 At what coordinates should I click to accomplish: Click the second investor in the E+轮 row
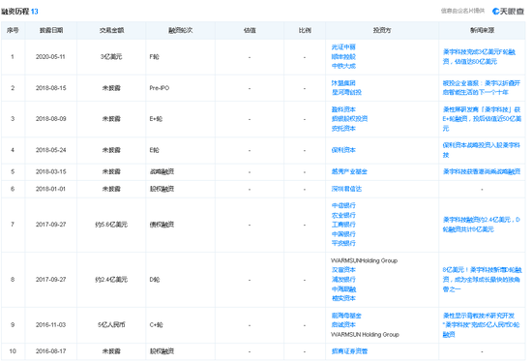coord(349,119)
